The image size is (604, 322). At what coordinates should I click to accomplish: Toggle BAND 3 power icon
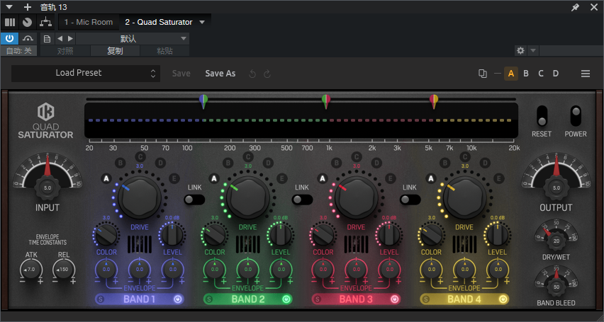pyautogui.click(x=394, y=299)
